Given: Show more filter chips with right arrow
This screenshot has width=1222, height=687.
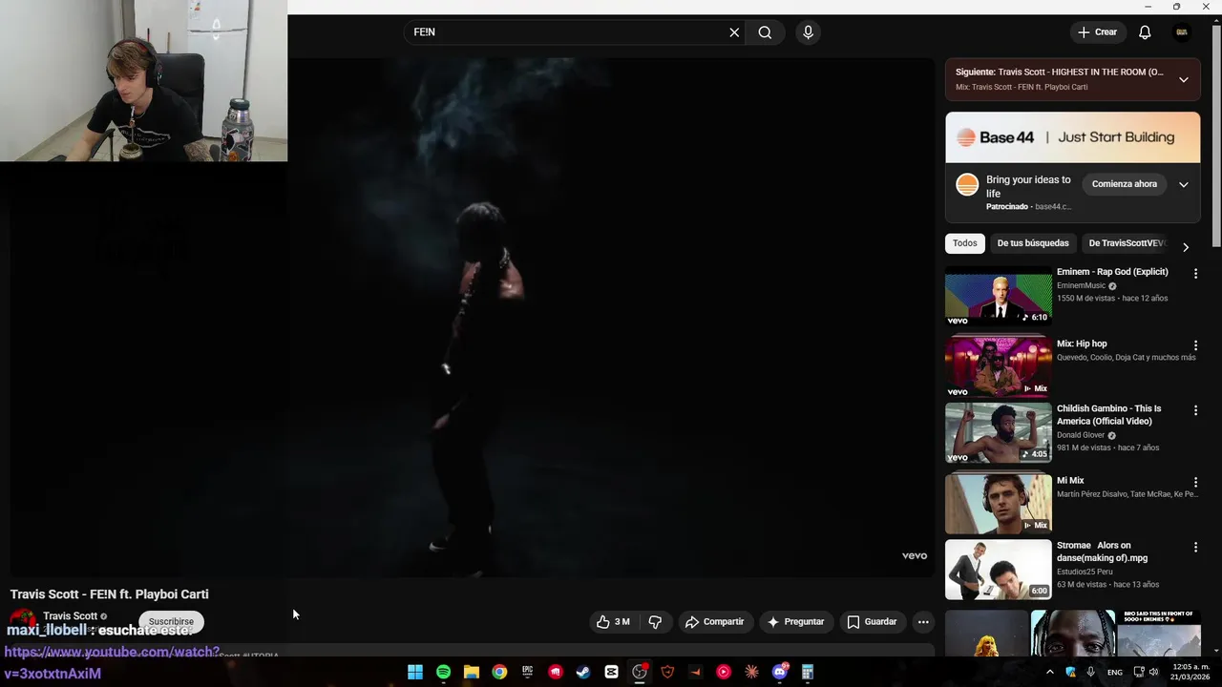Looking at the screenshot, I should (1186, 247).
